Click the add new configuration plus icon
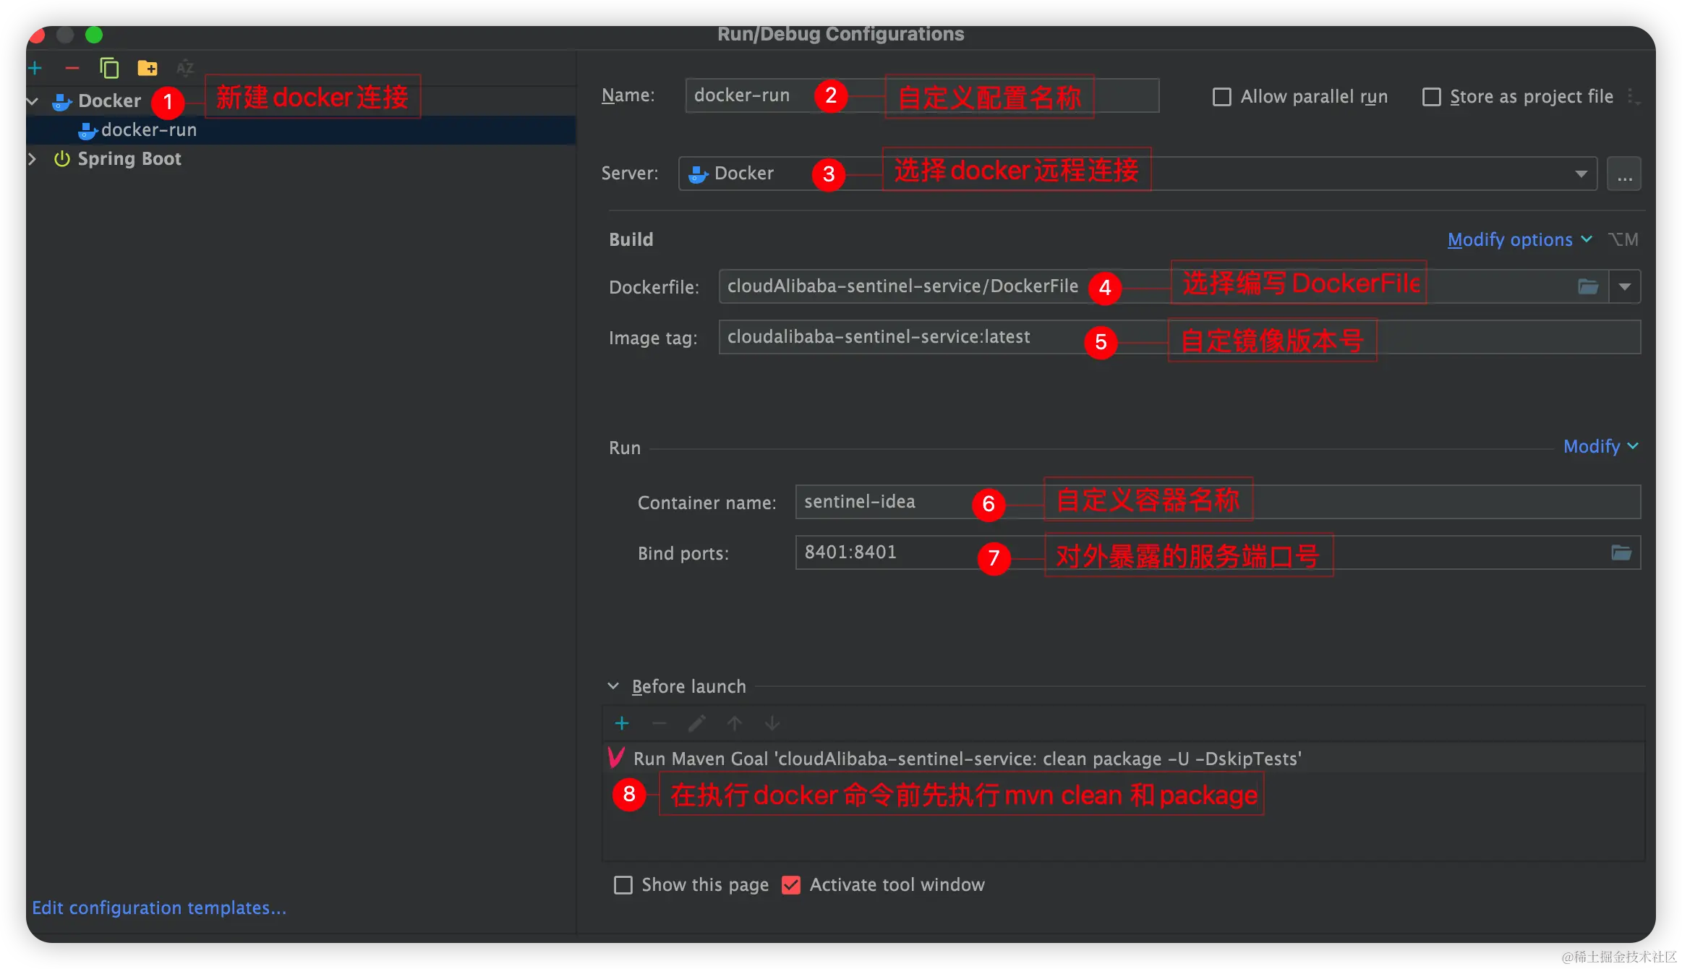The image size is (1682, 969). click(x=35, y=68)
